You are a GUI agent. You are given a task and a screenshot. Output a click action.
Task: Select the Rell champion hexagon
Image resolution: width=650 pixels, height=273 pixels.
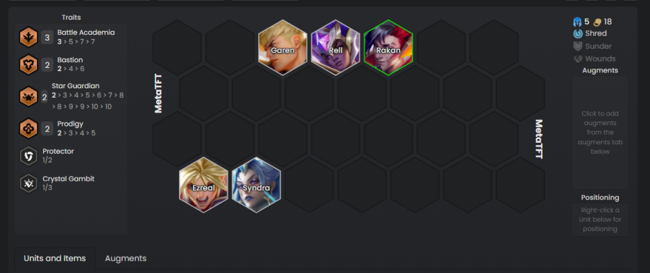pos(335,47)
